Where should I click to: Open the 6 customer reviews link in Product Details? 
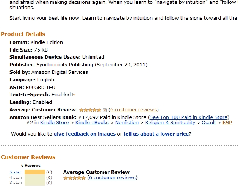click(x=133, y=110)
